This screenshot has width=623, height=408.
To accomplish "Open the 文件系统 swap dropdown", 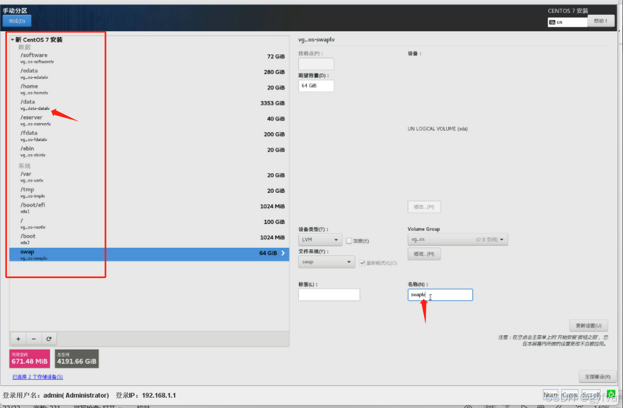I will [x=327, y=262].
